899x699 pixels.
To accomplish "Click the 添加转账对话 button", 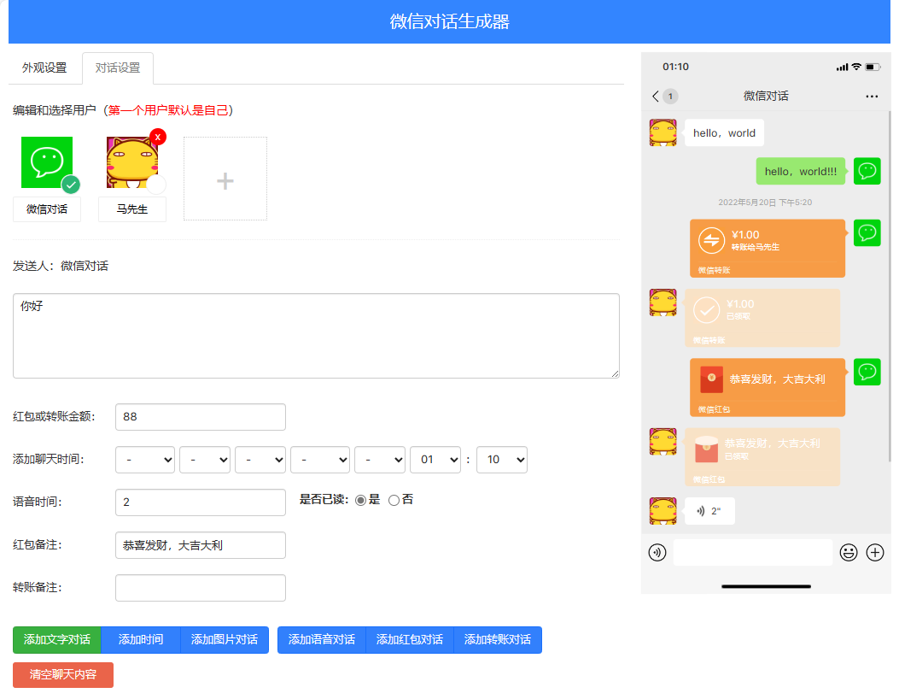I will click(x=498, y=640).
